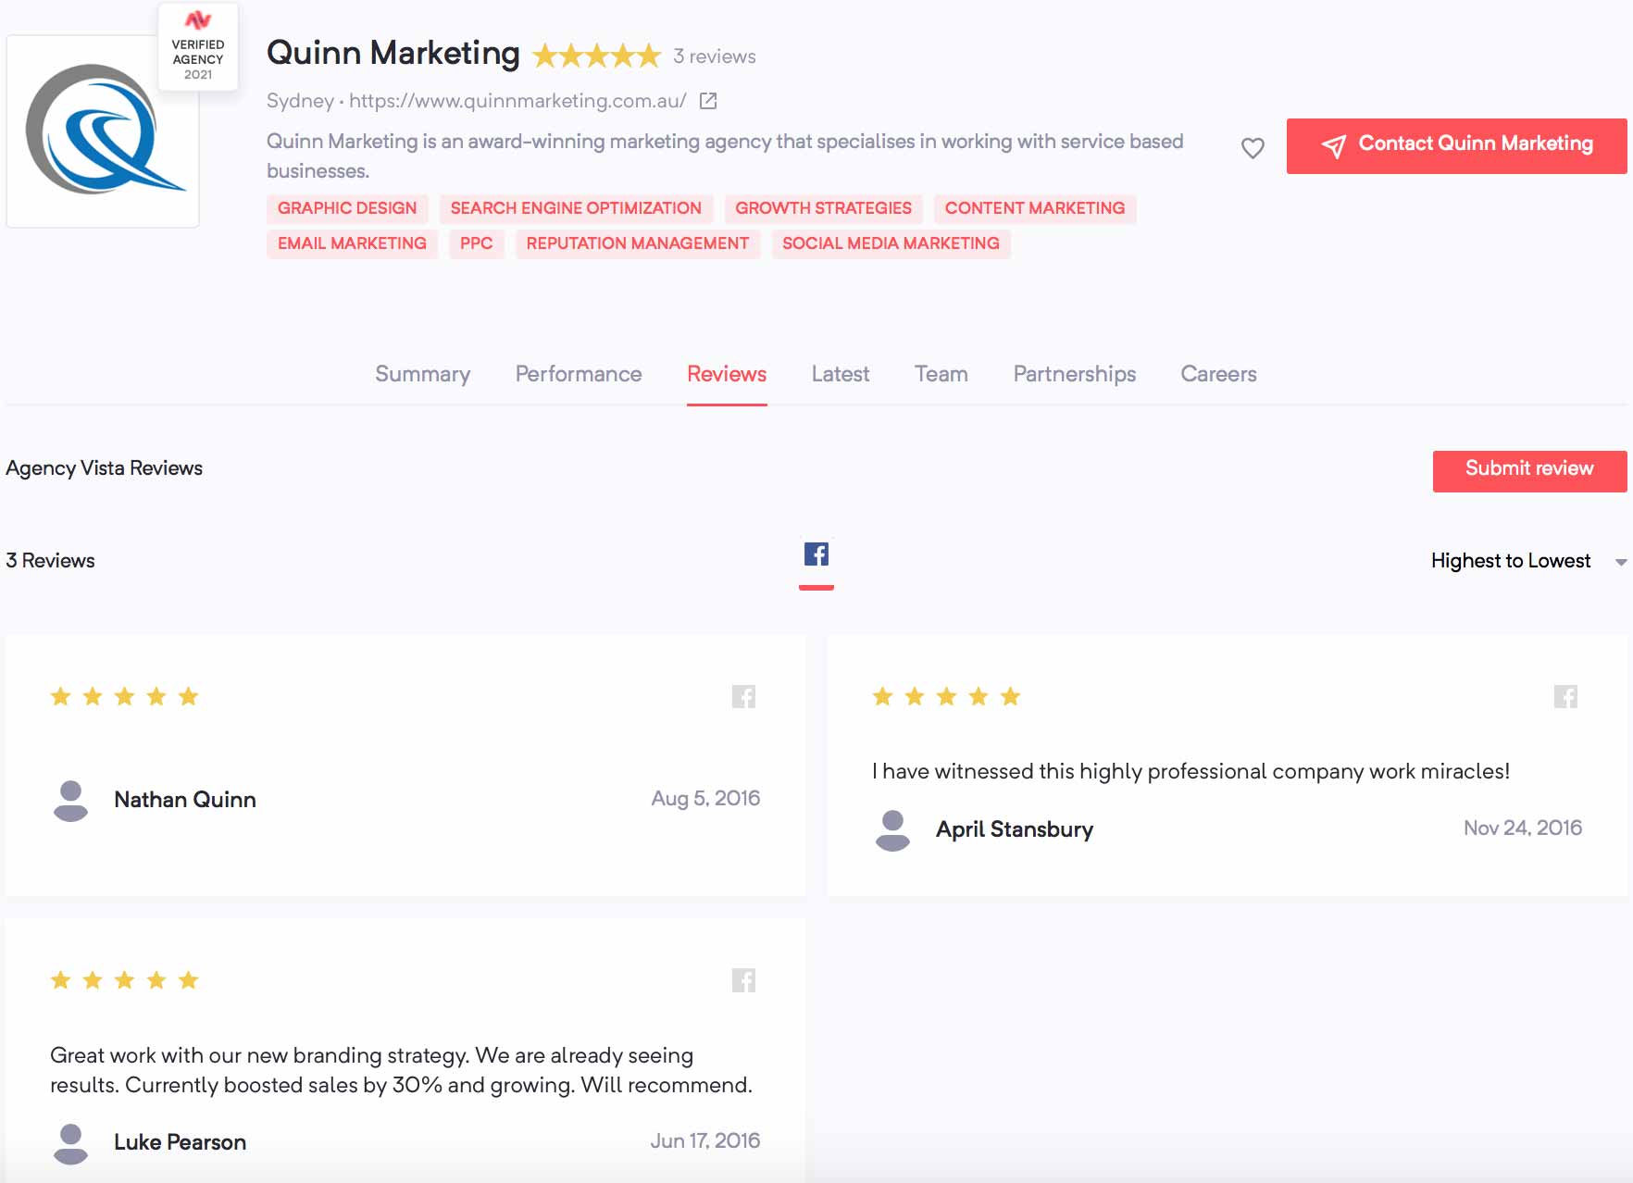This screenshot has width=1633, height=1183.
Task: Click the 3 Reviews count label
Action: 50,561
